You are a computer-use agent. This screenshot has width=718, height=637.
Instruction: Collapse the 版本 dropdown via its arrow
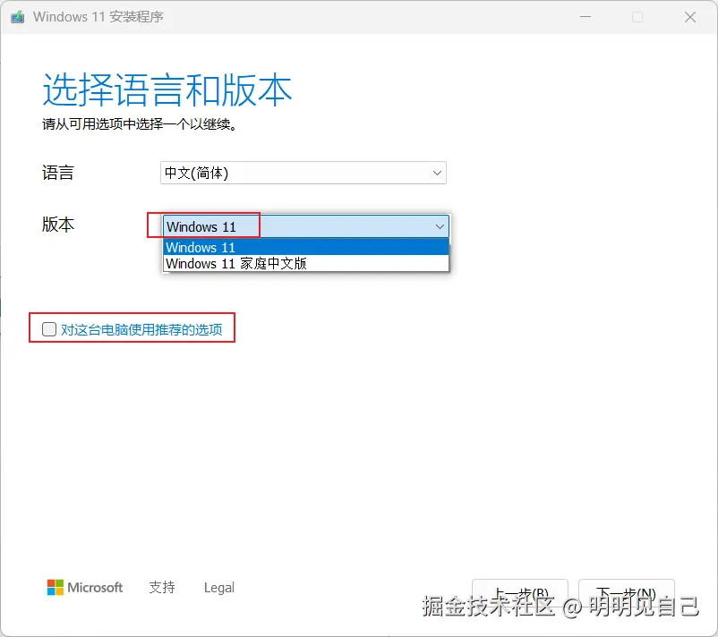pos(440,226)
